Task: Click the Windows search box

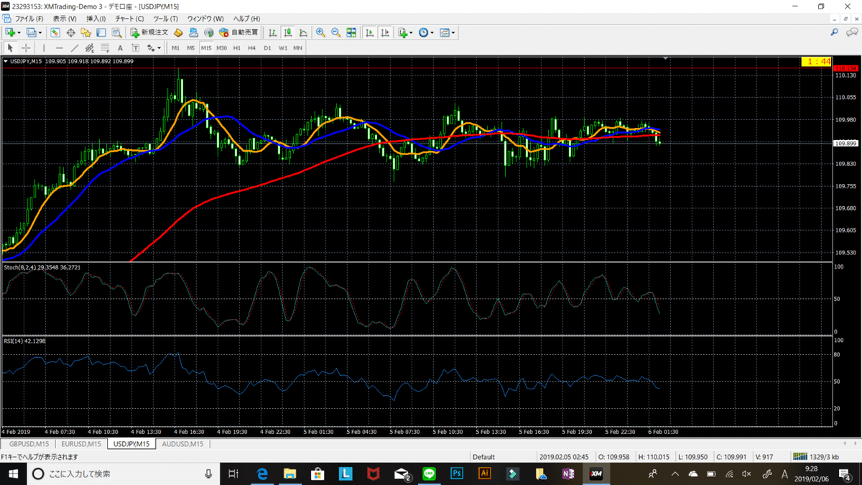Action: point(124,474)
